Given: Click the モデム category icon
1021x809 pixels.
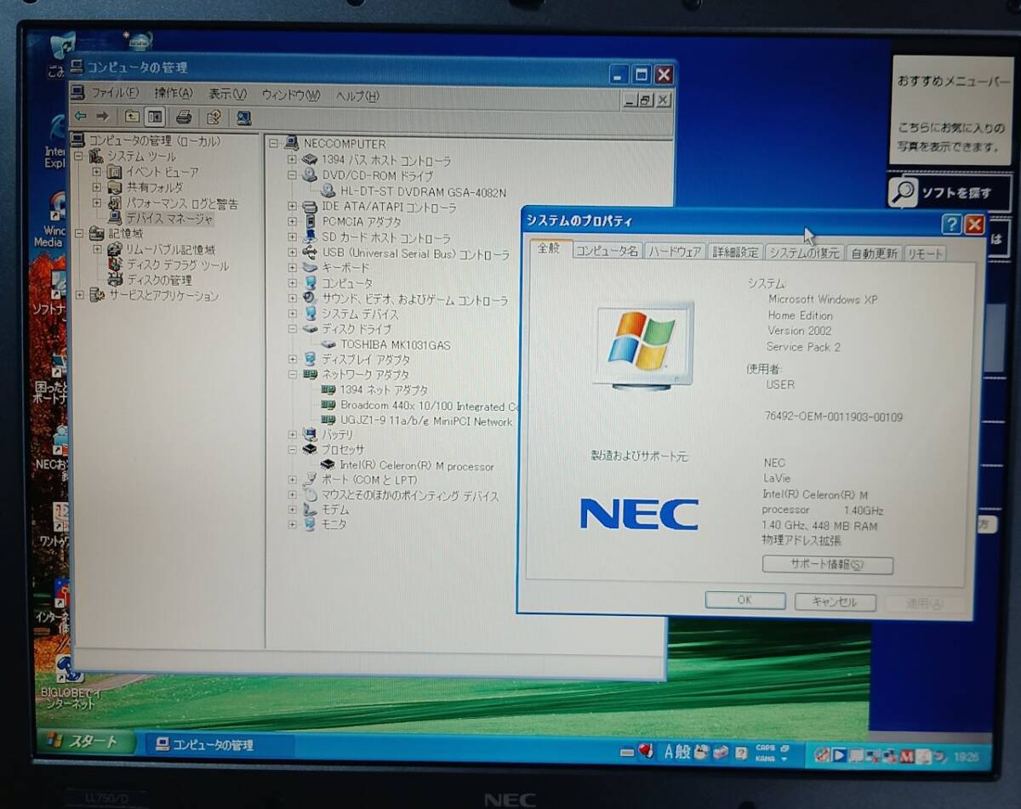Looking at the screenshot, I should click(310, 510).
